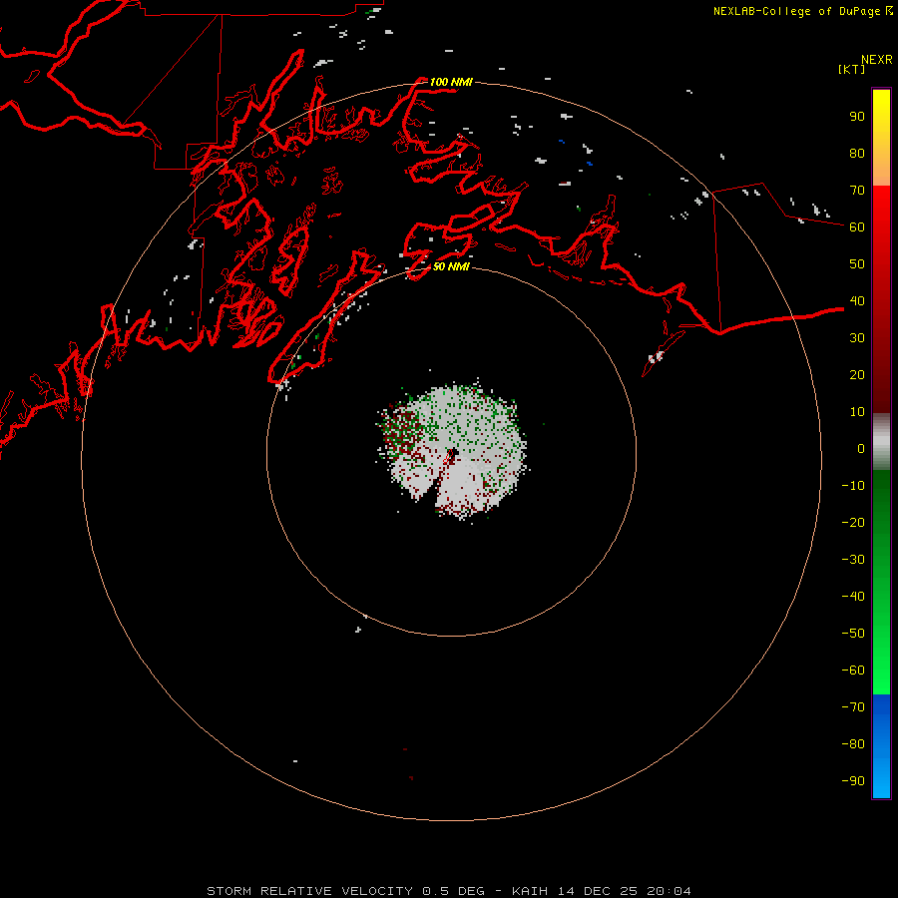Click the positive 90 scale label

pos(857,117)
